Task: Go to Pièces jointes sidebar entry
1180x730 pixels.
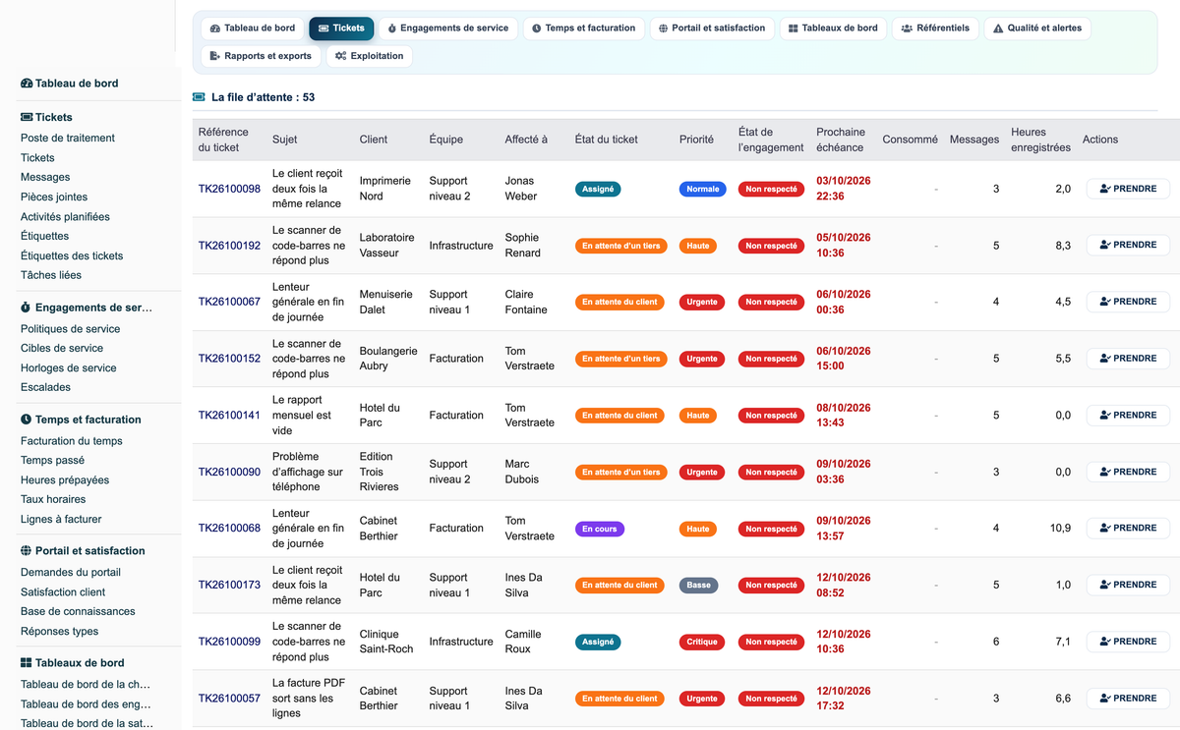Action: 54,197
